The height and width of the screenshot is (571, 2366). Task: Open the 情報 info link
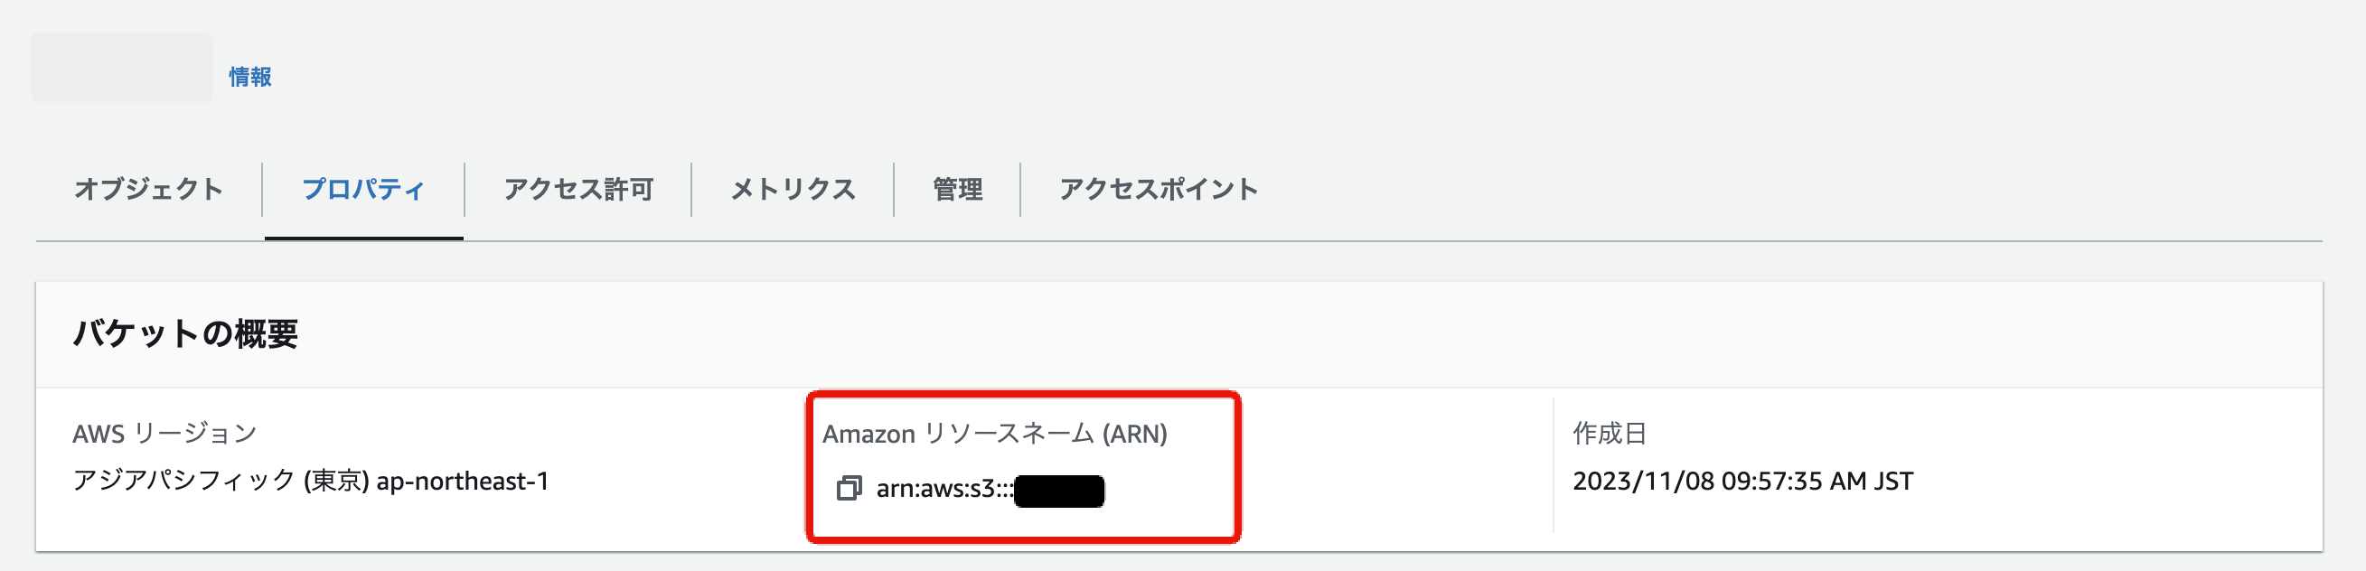point(249,77)
